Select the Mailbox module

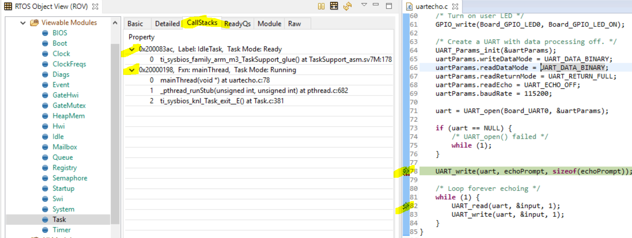[65, 147]
